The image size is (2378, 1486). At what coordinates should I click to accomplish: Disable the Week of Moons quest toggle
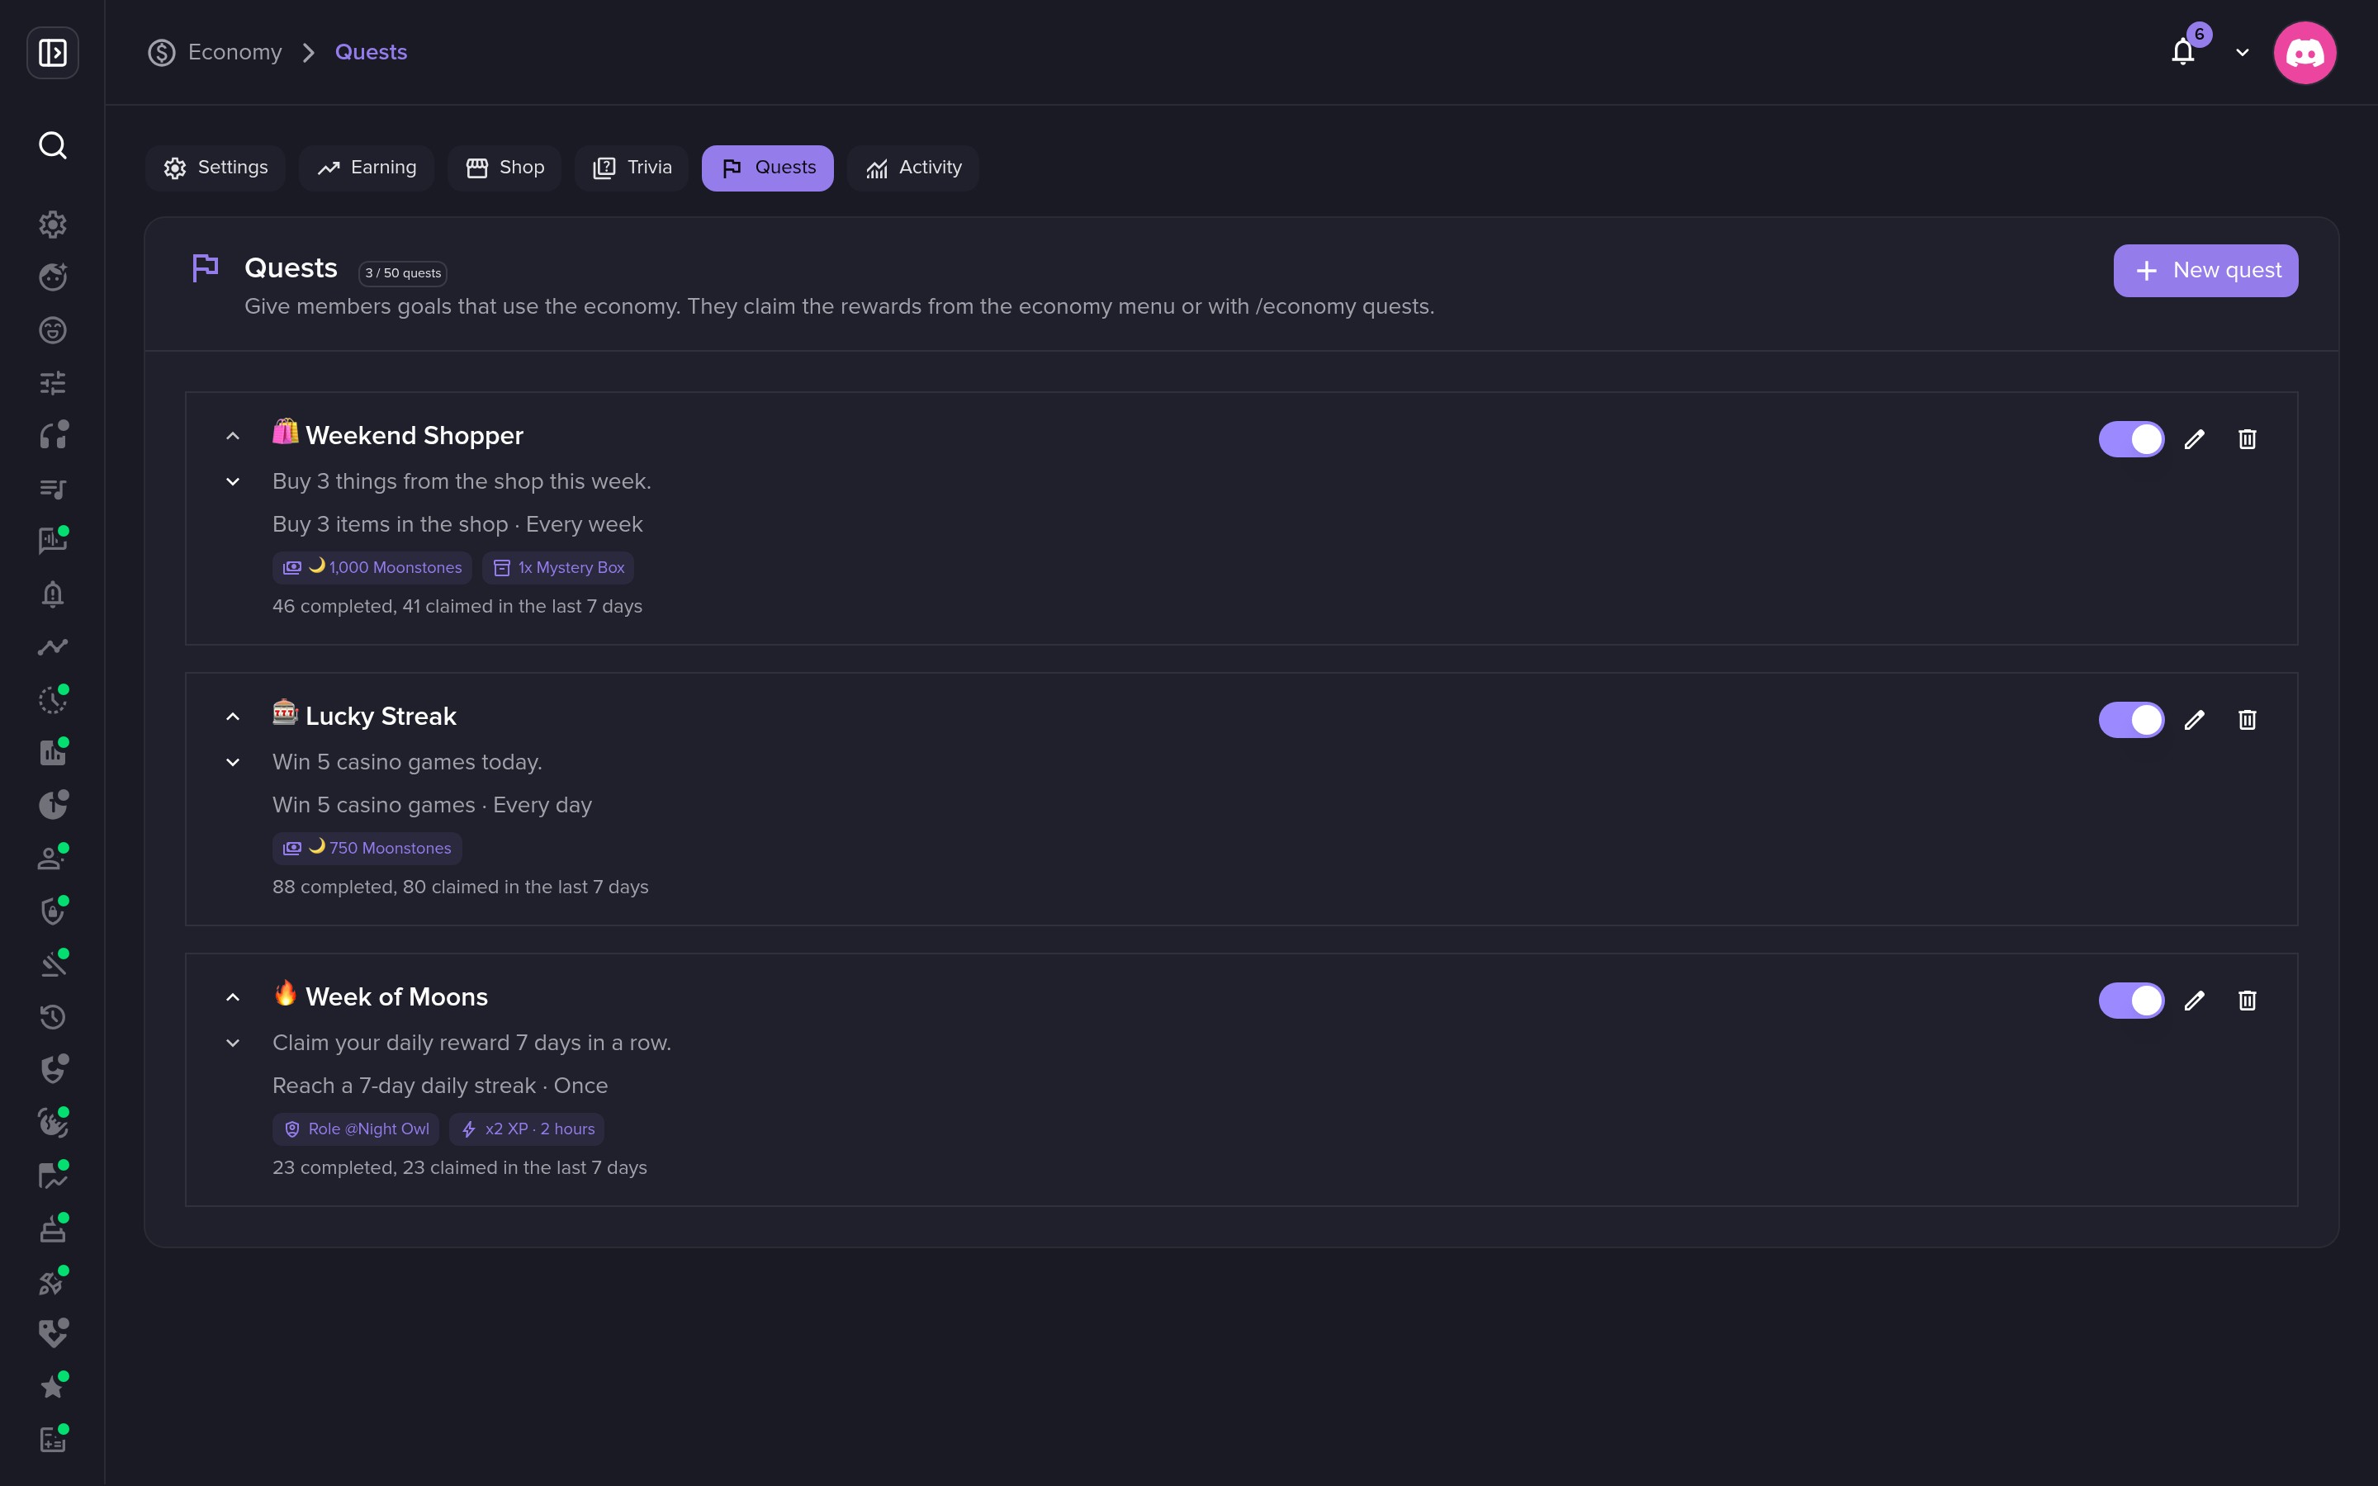click(2131, 1001)
